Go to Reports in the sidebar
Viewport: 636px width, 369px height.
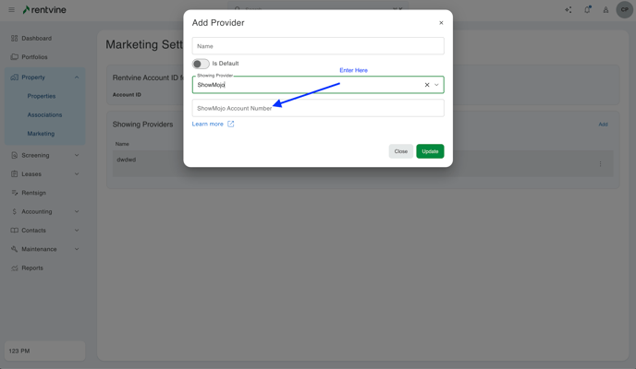click(x=32, y=268)
